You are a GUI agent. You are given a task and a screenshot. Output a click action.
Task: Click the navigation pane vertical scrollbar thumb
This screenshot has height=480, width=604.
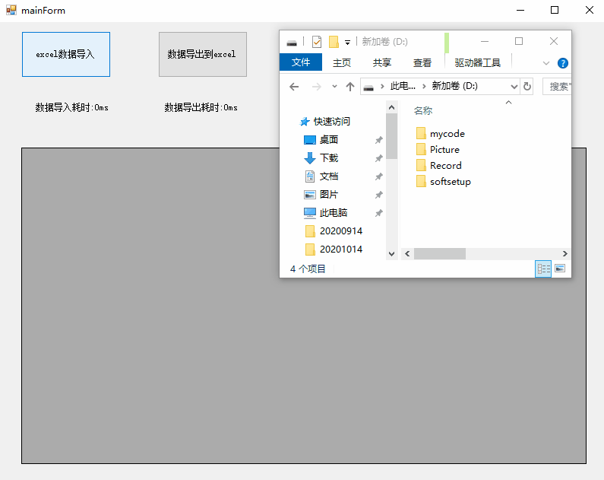[392, 136]
